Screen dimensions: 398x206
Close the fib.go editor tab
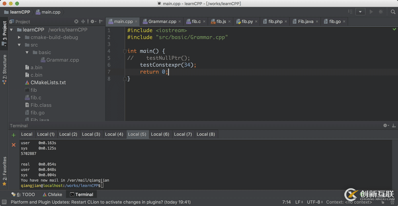coord(344,21)
